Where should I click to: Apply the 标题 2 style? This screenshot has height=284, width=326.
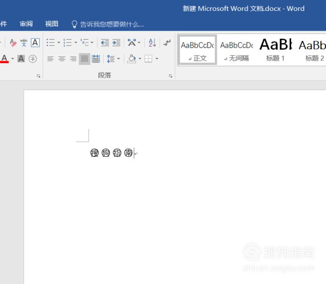(x=313, y=50)
